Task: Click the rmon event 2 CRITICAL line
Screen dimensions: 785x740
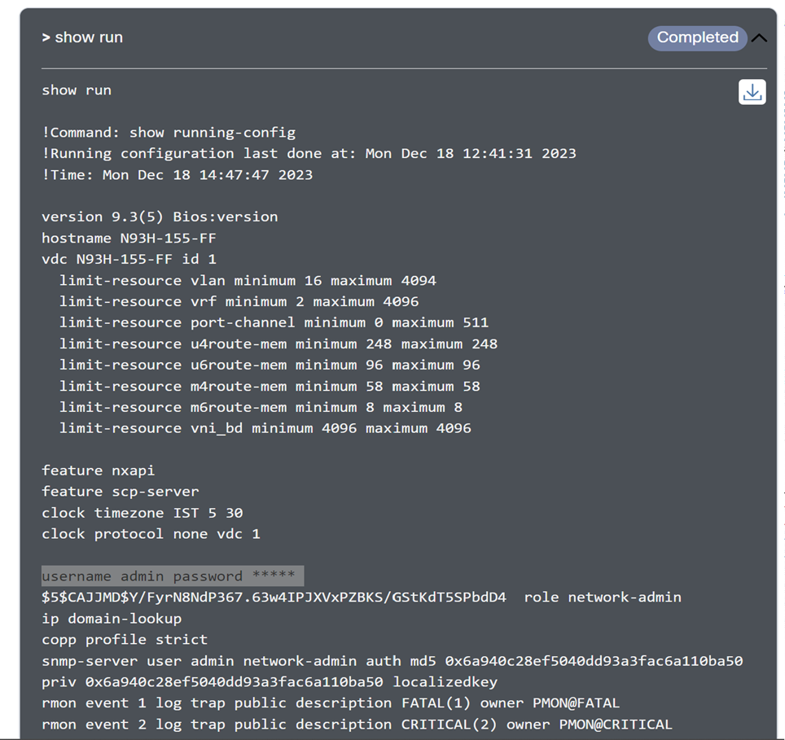Action: pyautogui.click(x=357, y=725)
